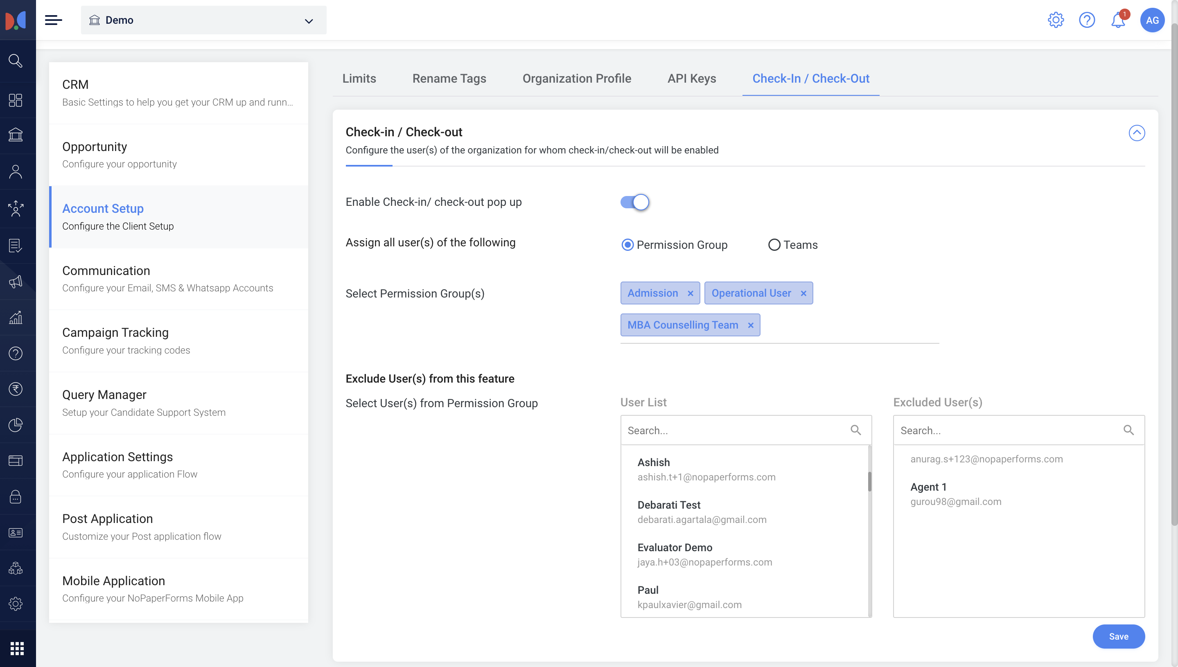Switch to Rename Tags tab
This screenshot has height=667, width=1178.
click(449, 78)
